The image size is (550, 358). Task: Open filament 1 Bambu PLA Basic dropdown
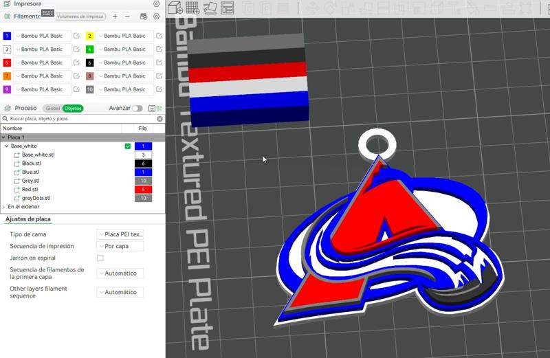tap(42, 36)
